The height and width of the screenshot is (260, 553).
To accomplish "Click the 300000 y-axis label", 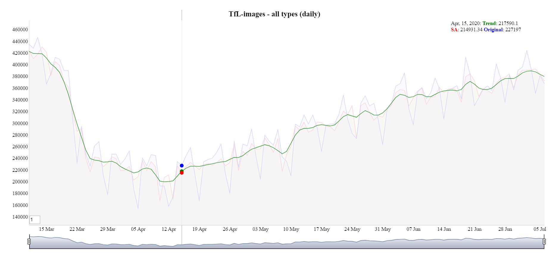I will 20,123.
